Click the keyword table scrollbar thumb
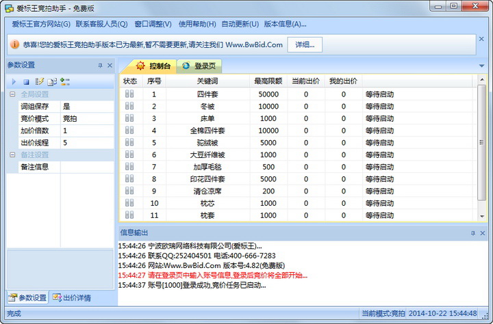This screenshot has width=493, height=324. click(481, 143)
